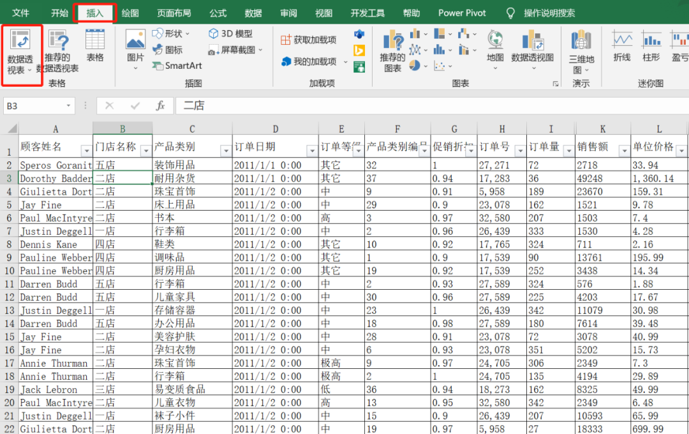Expand the 顾客姓名 filter dropdown
Screen dimensions: 689x434
pos(87,151)
